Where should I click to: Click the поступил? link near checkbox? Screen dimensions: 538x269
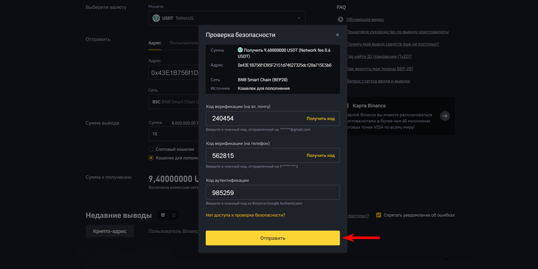click(358, 216)
